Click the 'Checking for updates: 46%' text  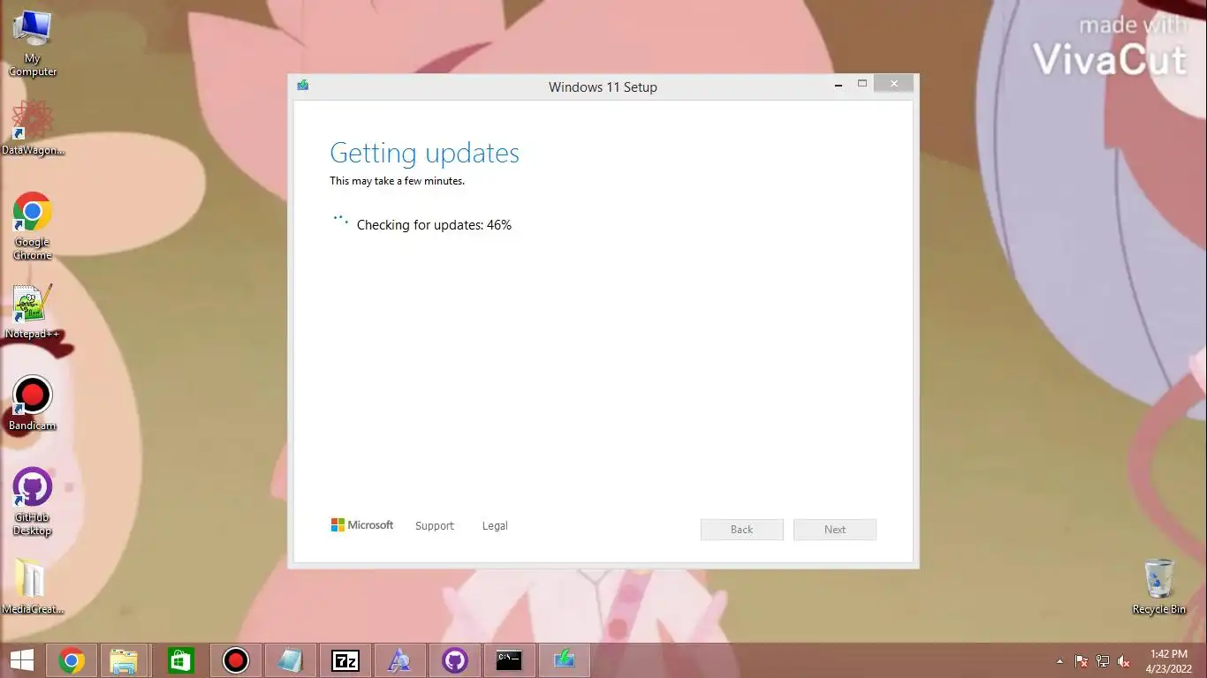pos(434,225)
